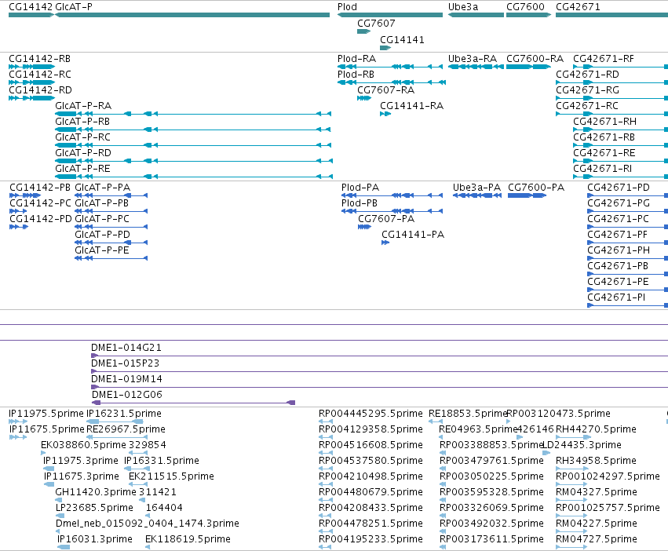
Task: Click the RE26967.5prime EST label
Action: click(126, 429)
